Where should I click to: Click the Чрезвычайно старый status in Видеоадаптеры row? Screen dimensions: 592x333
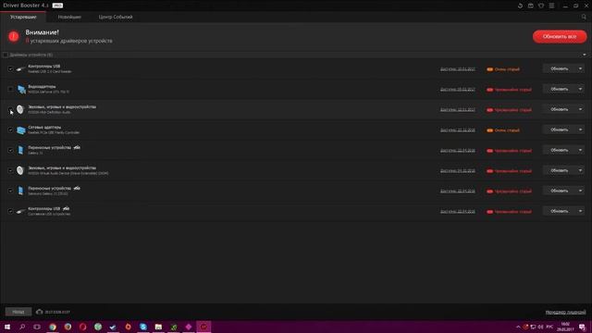pos(509,90)
